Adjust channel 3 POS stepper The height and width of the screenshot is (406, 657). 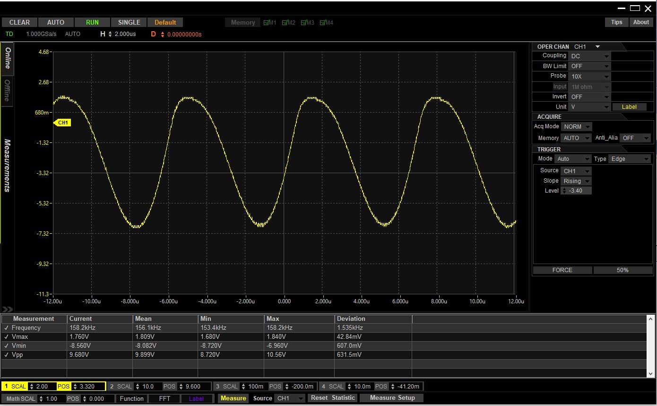tap(286, 387)
